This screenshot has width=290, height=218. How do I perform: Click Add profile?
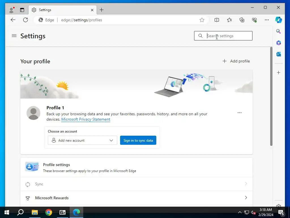(236, 61)
